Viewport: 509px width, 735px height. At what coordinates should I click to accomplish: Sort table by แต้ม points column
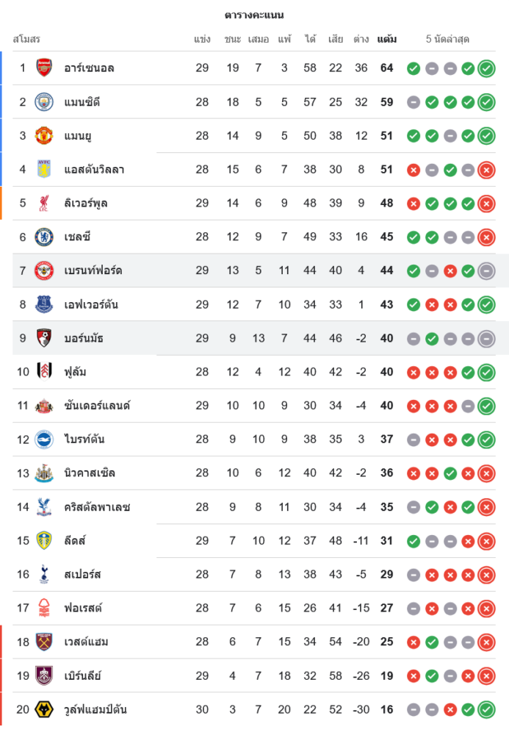point(387,39)
